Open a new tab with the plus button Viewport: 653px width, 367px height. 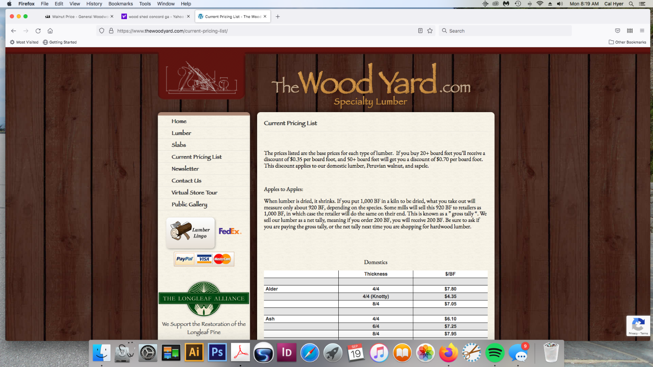278,17
